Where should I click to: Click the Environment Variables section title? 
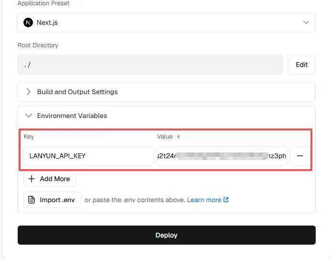click(72, 116)
